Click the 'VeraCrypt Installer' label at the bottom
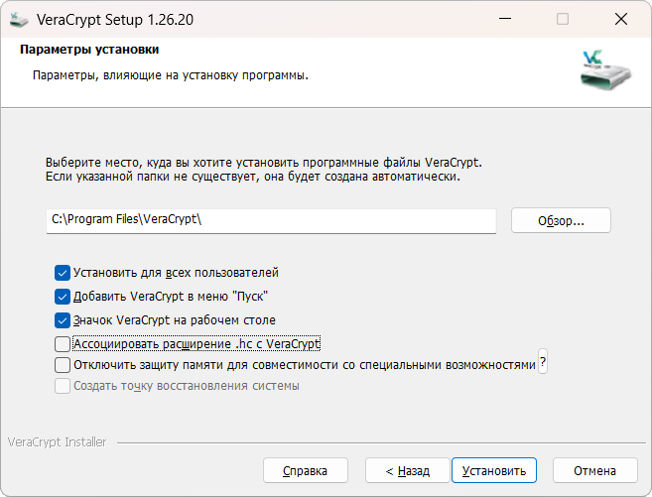Screen dimensions: 652x497 pos(57,442)
